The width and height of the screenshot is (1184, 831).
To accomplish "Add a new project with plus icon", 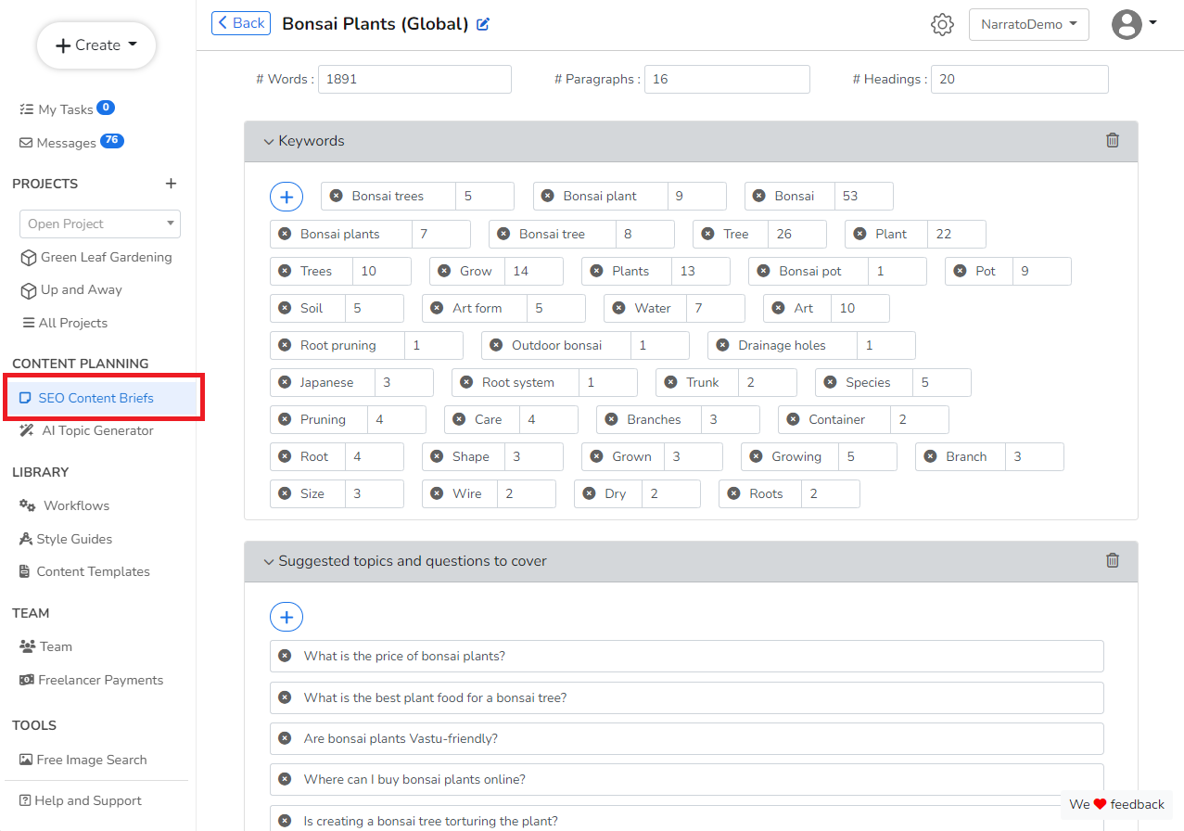I will [x=171, y=184].
